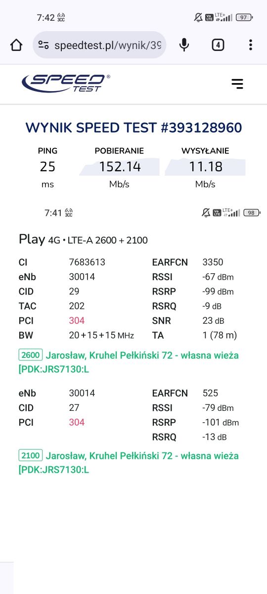Select the upload result 11.18

[x=206, y=167]
